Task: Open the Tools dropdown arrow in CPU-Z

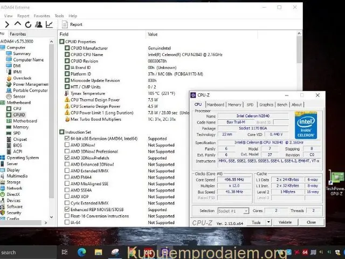Action: tap(269, 222)
